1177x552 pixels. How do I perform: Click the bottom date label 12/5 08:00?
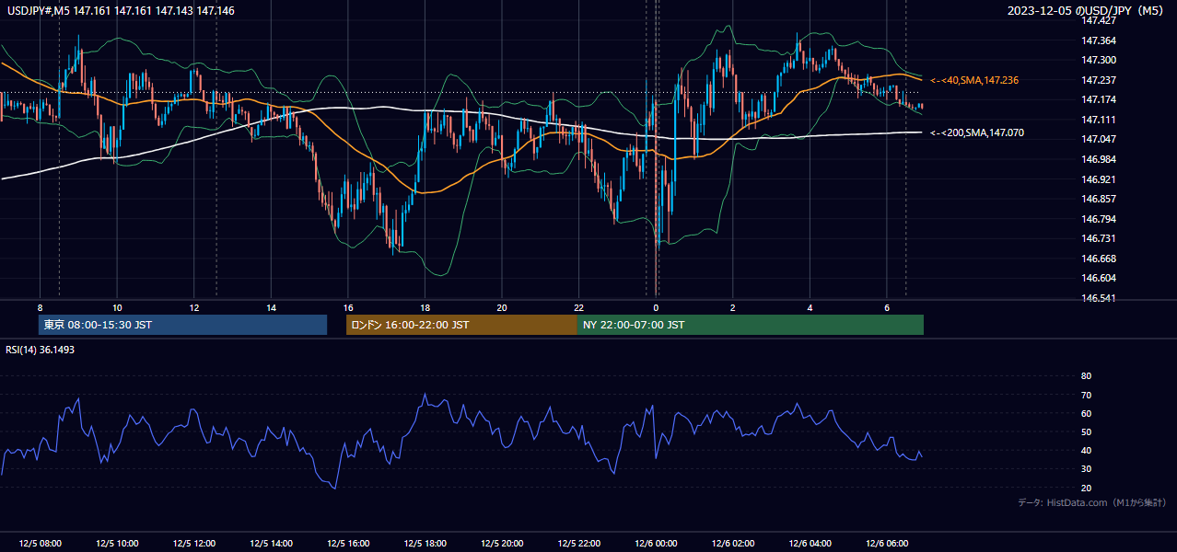40,544
